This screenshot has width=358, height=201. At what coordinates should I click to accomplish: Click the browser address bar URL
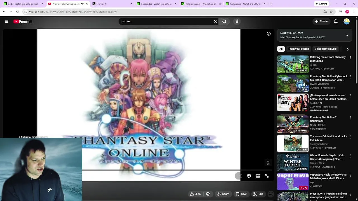pyautogui.click(x=73, y=12)
